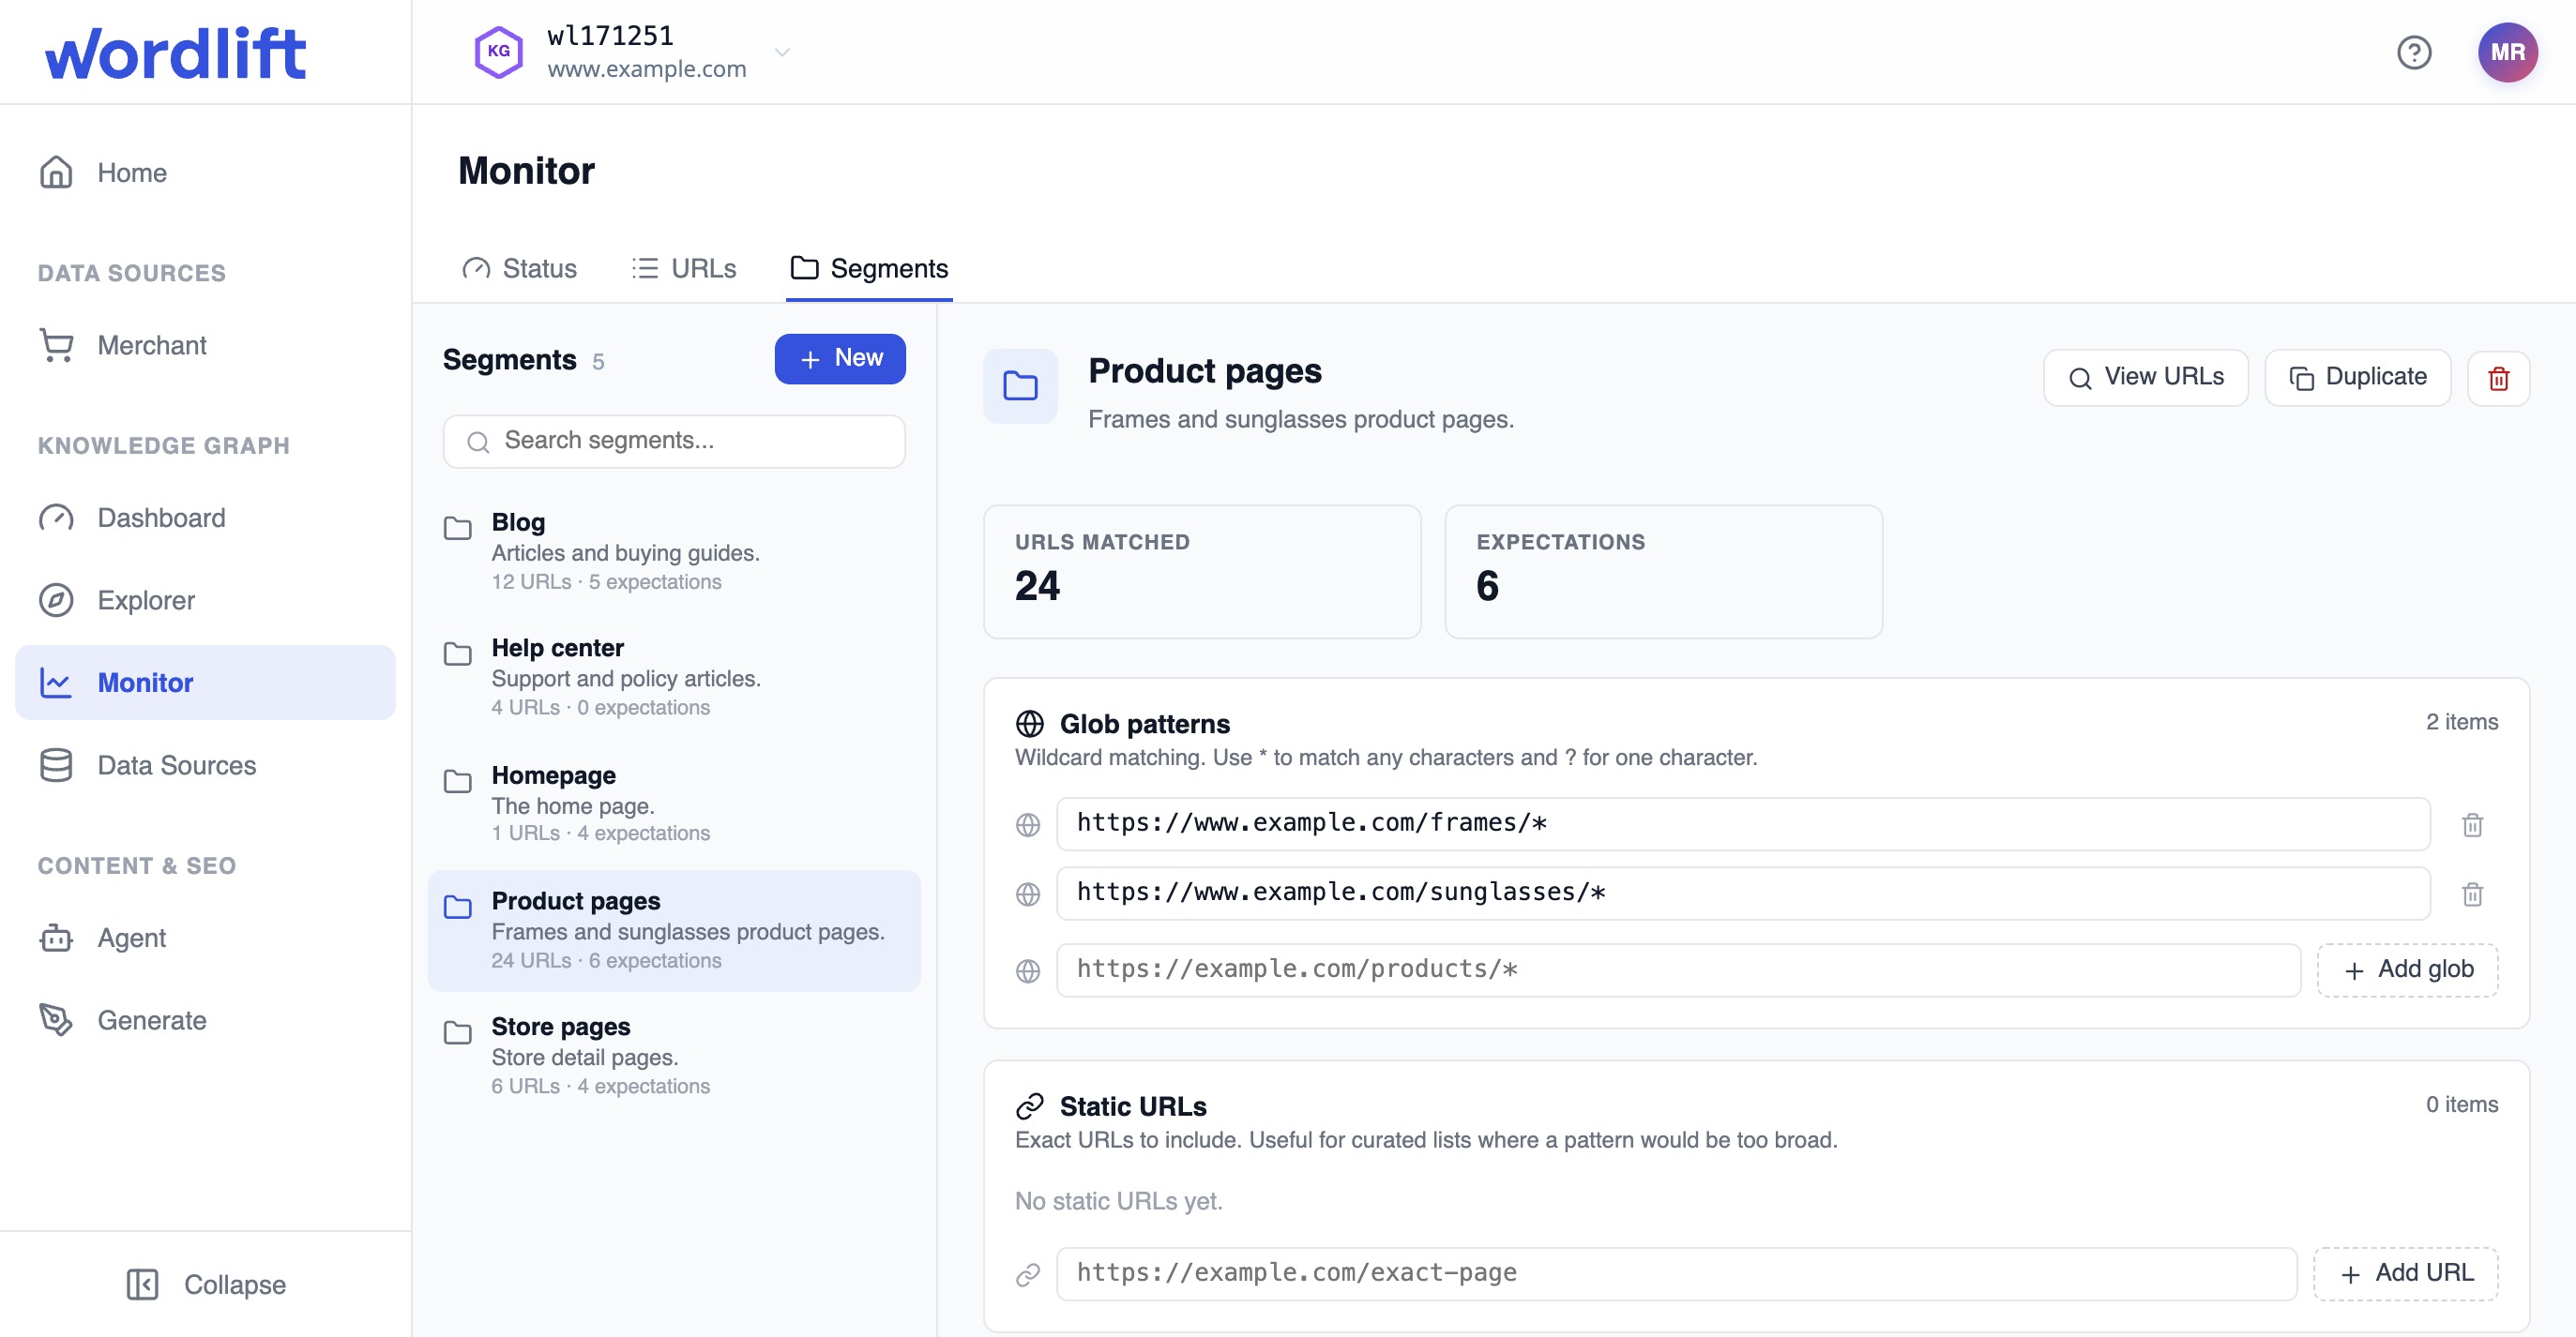Click the URLs Matched 24 card
This screenshot has width=2576, height=1337.
1202,572
